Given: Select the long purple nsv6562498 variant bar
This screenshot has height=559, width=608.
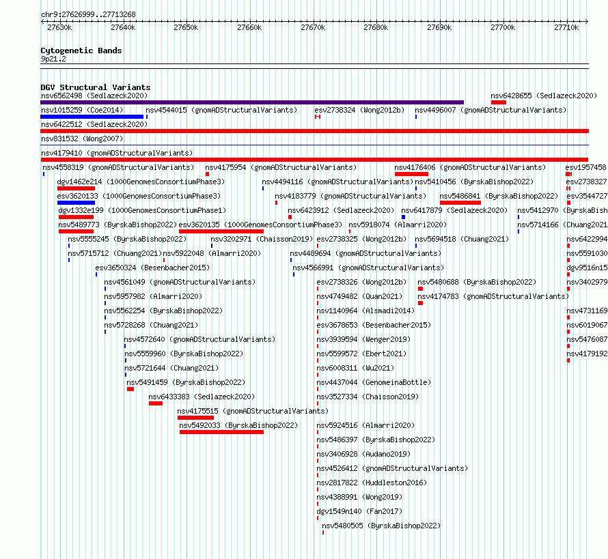Looking at the screenshot, I should coord(252,102).
